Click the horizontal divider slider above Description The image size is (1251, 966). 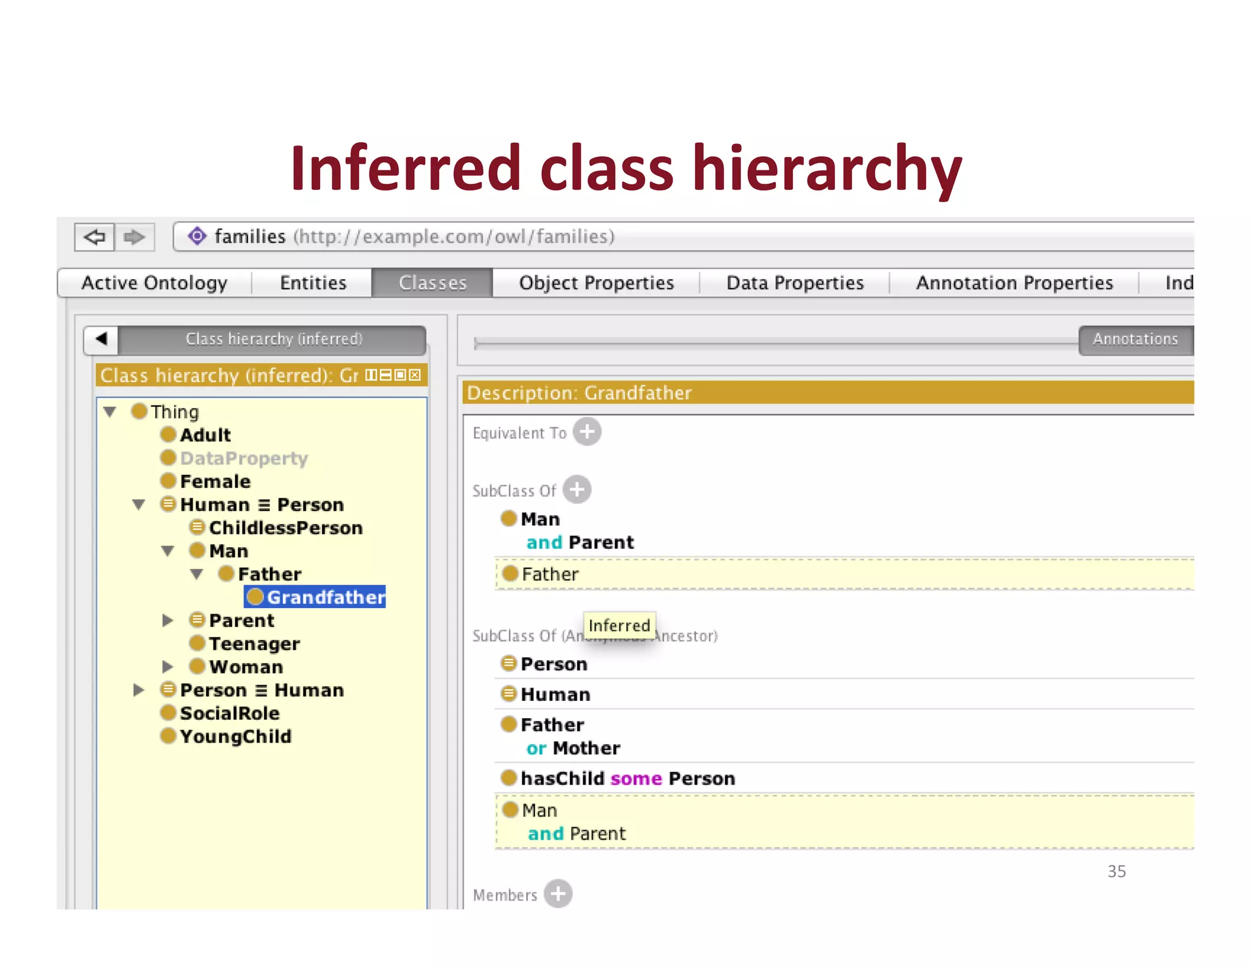pos(776,343)
